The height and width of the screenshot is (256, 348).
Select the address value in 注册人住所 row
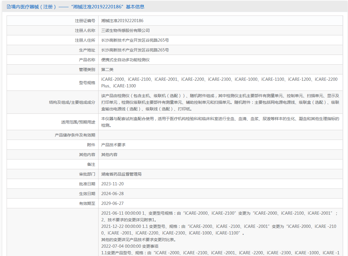(135, 40)
